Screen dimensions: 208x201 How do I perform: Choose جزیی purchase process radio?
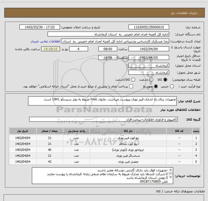[x=172, y=86]
